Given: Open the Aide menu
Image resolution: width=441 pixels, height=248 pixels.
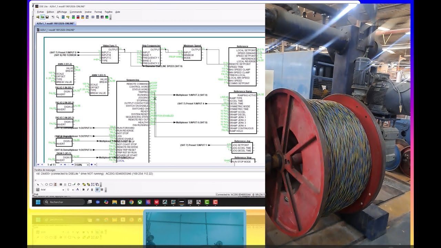Looking at the screenshot, I should [x=117, y=12].
